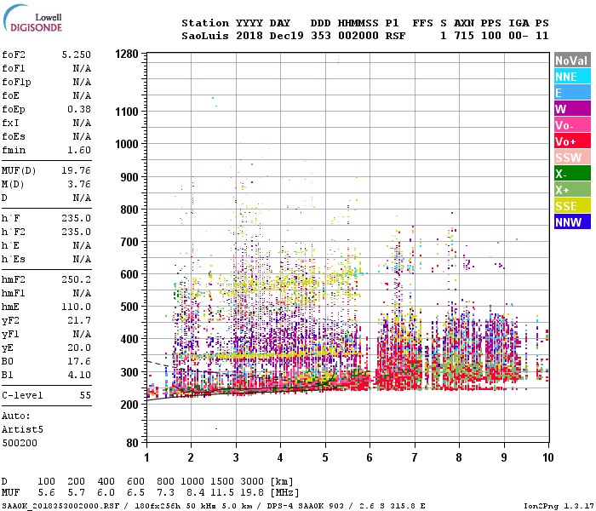Select the X- dark green legend swatch

coord(572,174)
